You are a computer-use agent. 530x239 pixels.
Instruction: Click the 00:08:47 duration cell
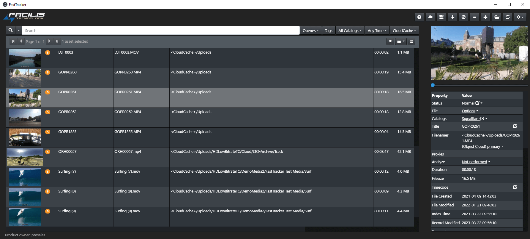click(x=385, y=157)
